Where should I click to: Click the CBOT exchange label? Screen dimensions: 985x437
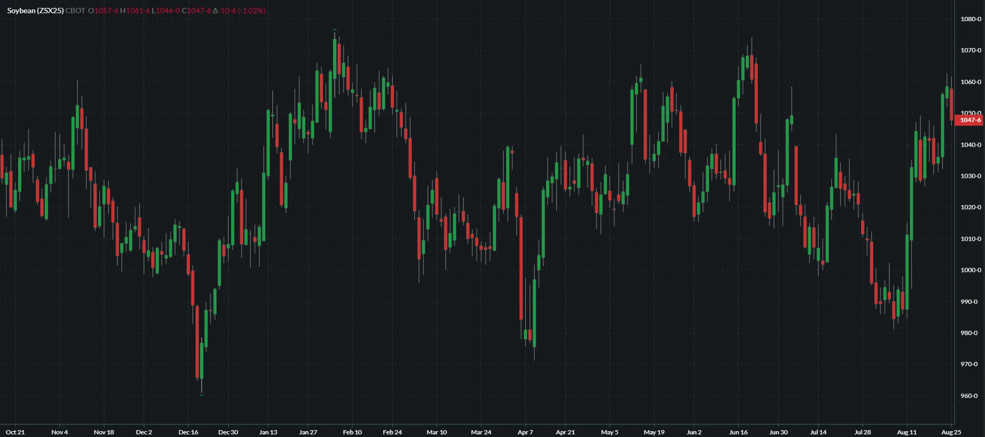[75, 11]
